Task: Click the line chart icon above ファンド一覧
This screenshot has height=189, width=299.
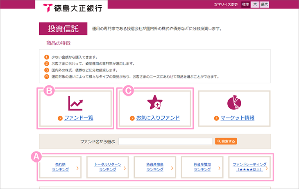Action: (75, 103)
